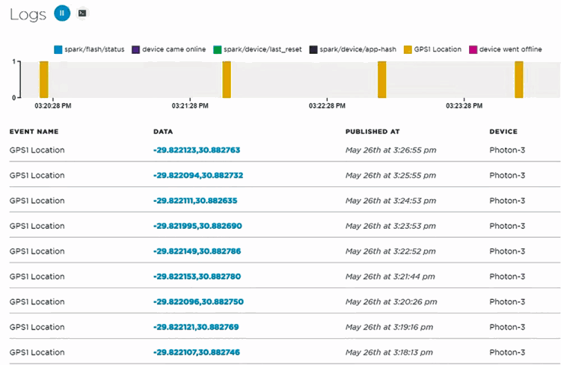The height and width of the screenshot is (365, 561).
Task: Open coordinates -29.822094,30.882732 link
Action: pyautogui.click(x=197, y=176)
